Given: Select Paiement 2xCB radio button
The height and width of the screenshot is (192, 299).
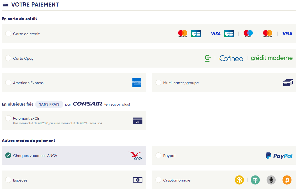Looking at the screenshot, I should (x=8, y=118).
